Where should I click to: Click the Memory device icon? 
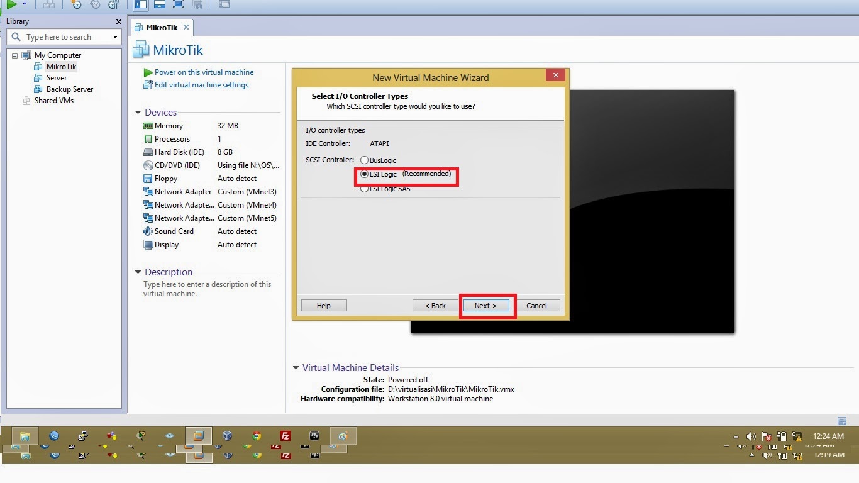tap(148, 126)
